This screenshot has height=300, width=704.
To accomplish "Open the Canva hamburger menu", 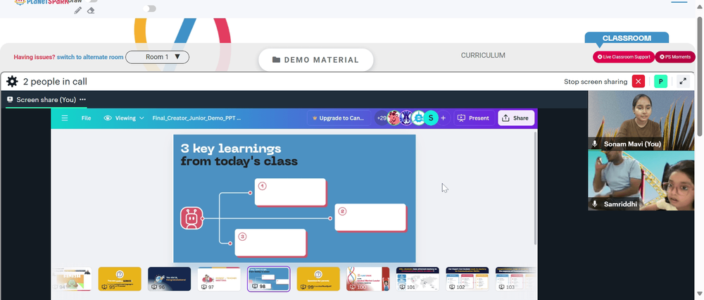I will [65, 118].
